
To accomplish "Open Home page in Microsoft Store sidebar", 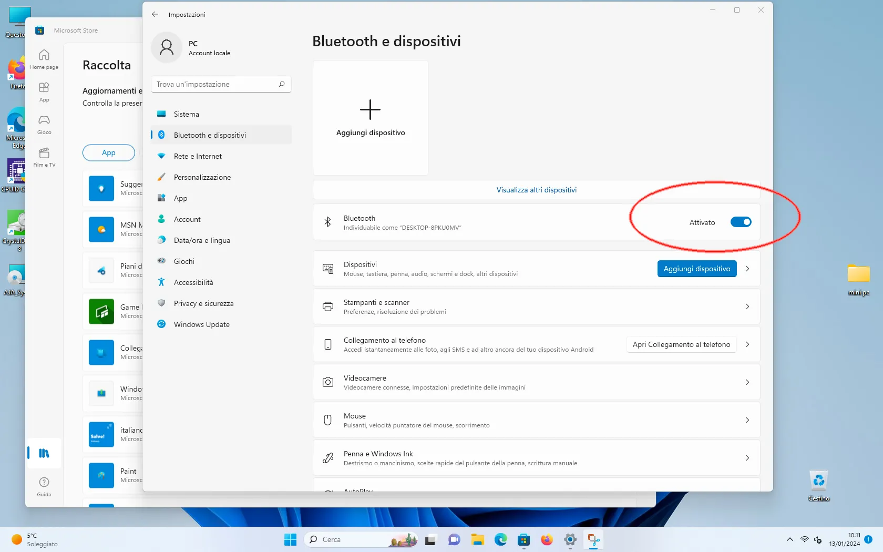I will [x=44, y=59].
